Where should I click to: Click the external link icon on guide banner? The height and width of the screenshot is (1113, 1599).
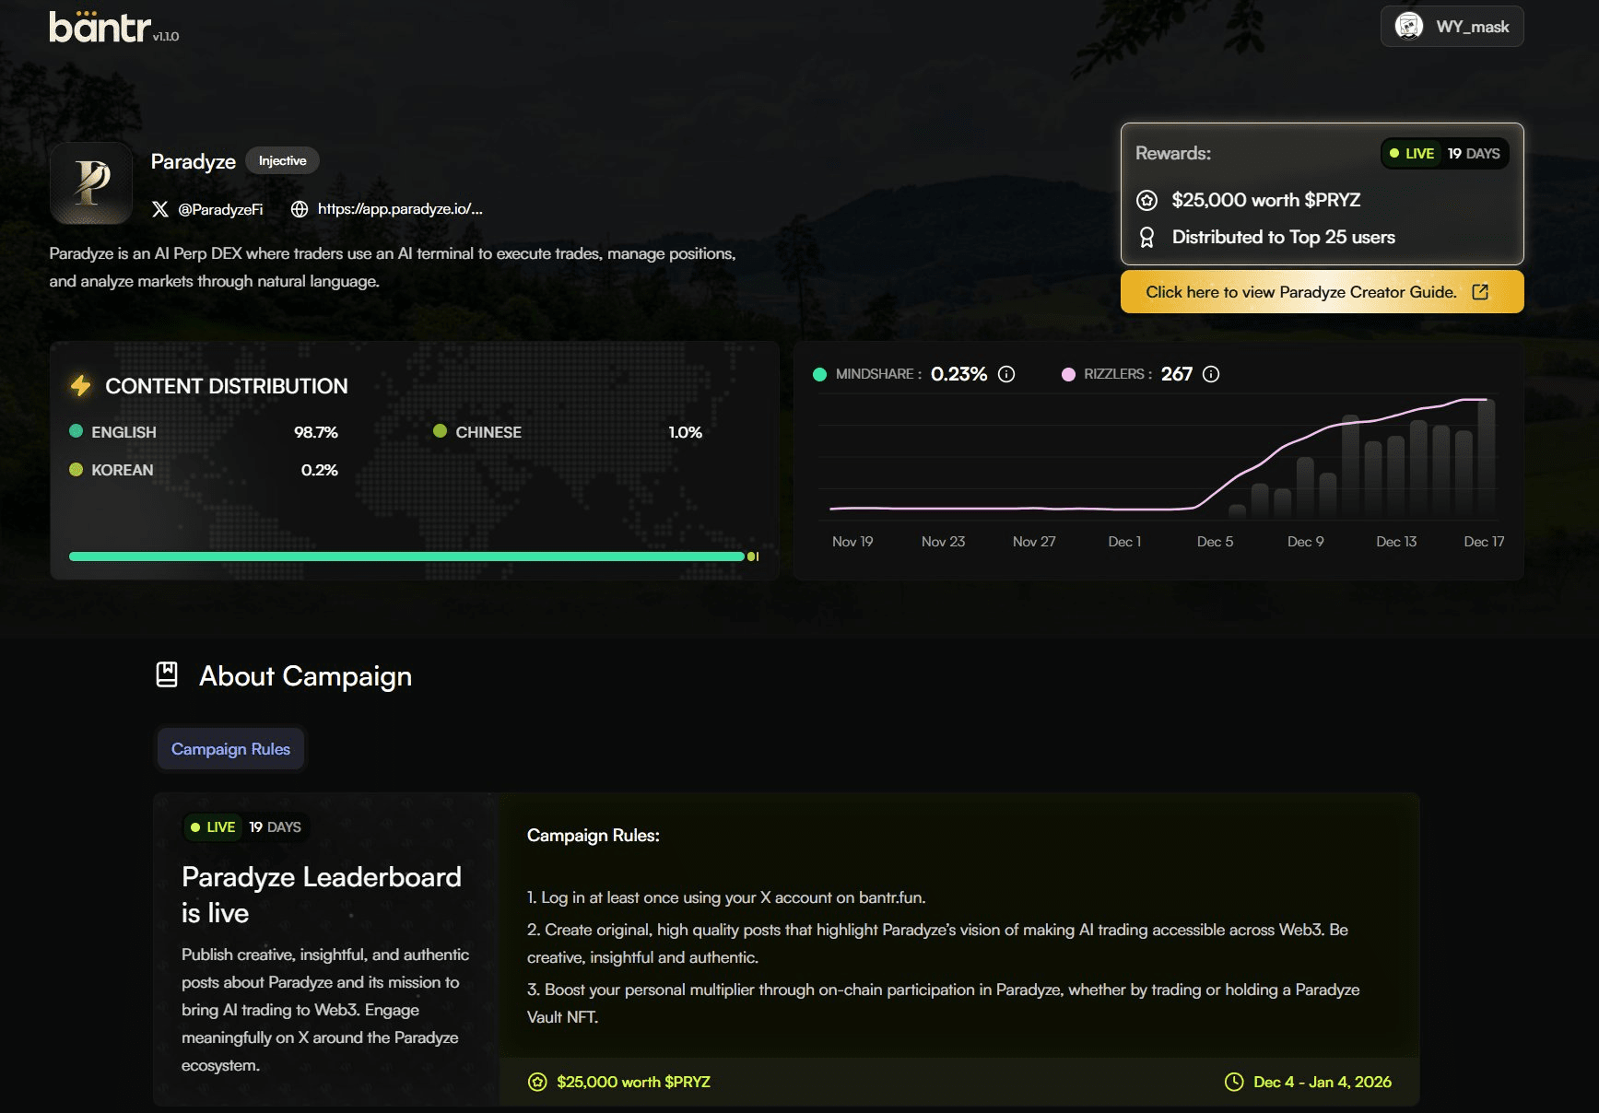[x=1480, y=292]
